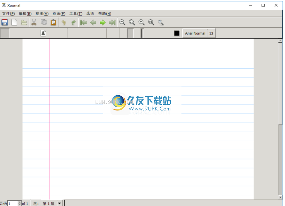This screenshot has height=206, width=285.
Task: Go to the next page with green arrow
Action: tap(103, 22)
